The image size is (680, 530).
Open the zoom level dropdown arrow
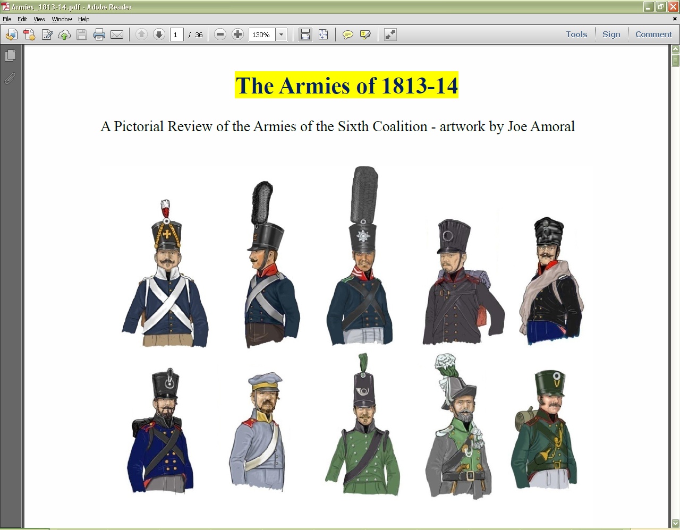point(282,35)
